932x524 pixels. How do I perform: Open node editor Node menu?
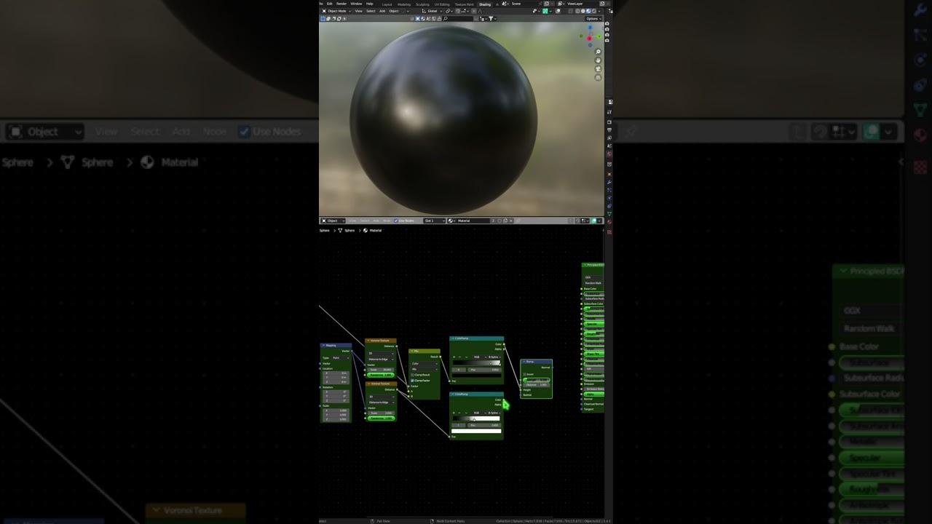pyautogui.click(x=386, y=221)
